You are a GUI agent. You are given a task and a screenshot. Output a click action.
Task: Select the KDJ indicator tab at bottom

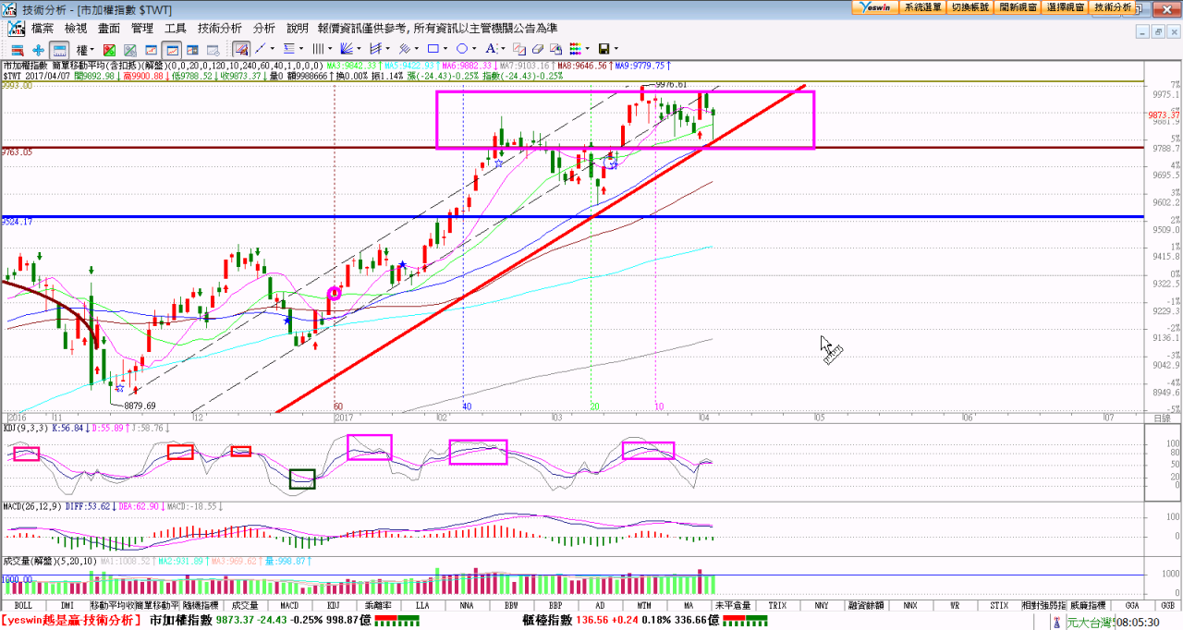click(x=333, y=605)
